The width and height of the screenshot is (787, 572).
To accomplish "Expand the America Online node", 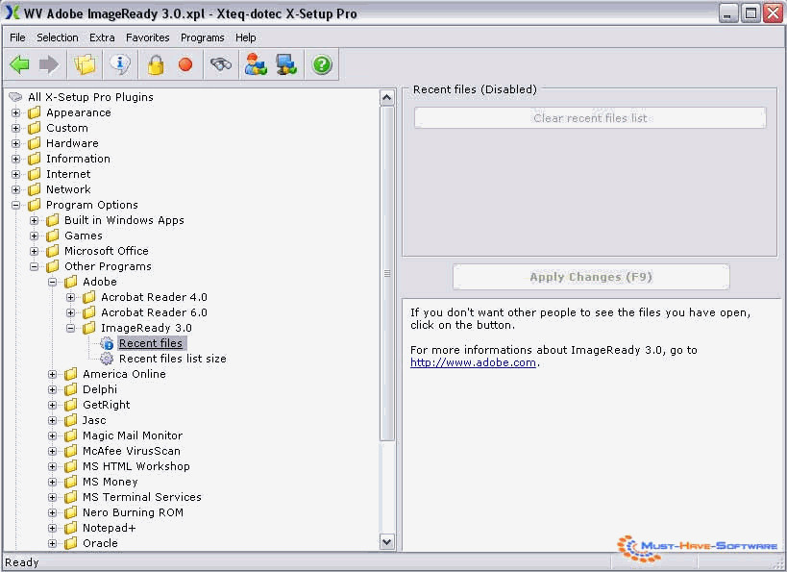I will (x=52, y=374).
